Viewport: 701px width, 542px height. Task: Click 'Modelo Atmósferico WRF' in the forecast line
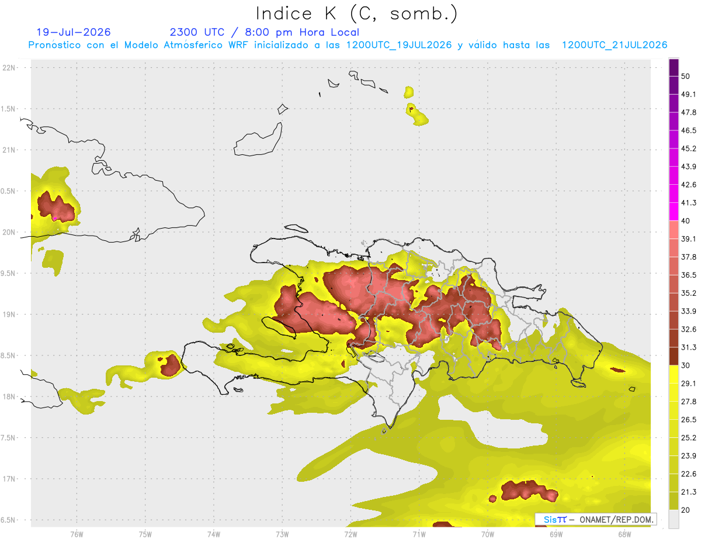pos(187,45)
